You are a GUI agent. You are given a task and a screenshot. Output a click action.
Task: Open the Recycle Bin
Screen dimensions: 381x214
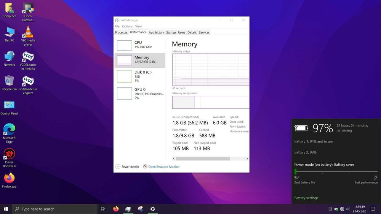point(9,83)
